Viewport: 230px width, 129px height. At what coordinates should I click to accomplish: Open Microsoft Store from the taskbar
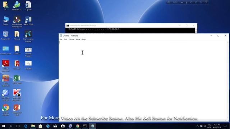41,126
